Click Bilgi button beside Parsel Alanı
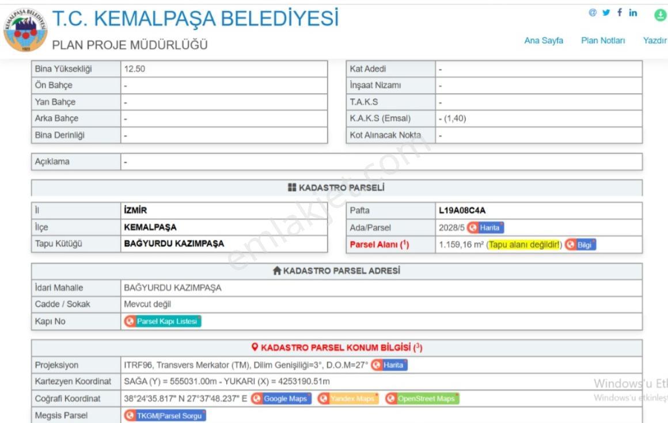 [x=580, y=245]
